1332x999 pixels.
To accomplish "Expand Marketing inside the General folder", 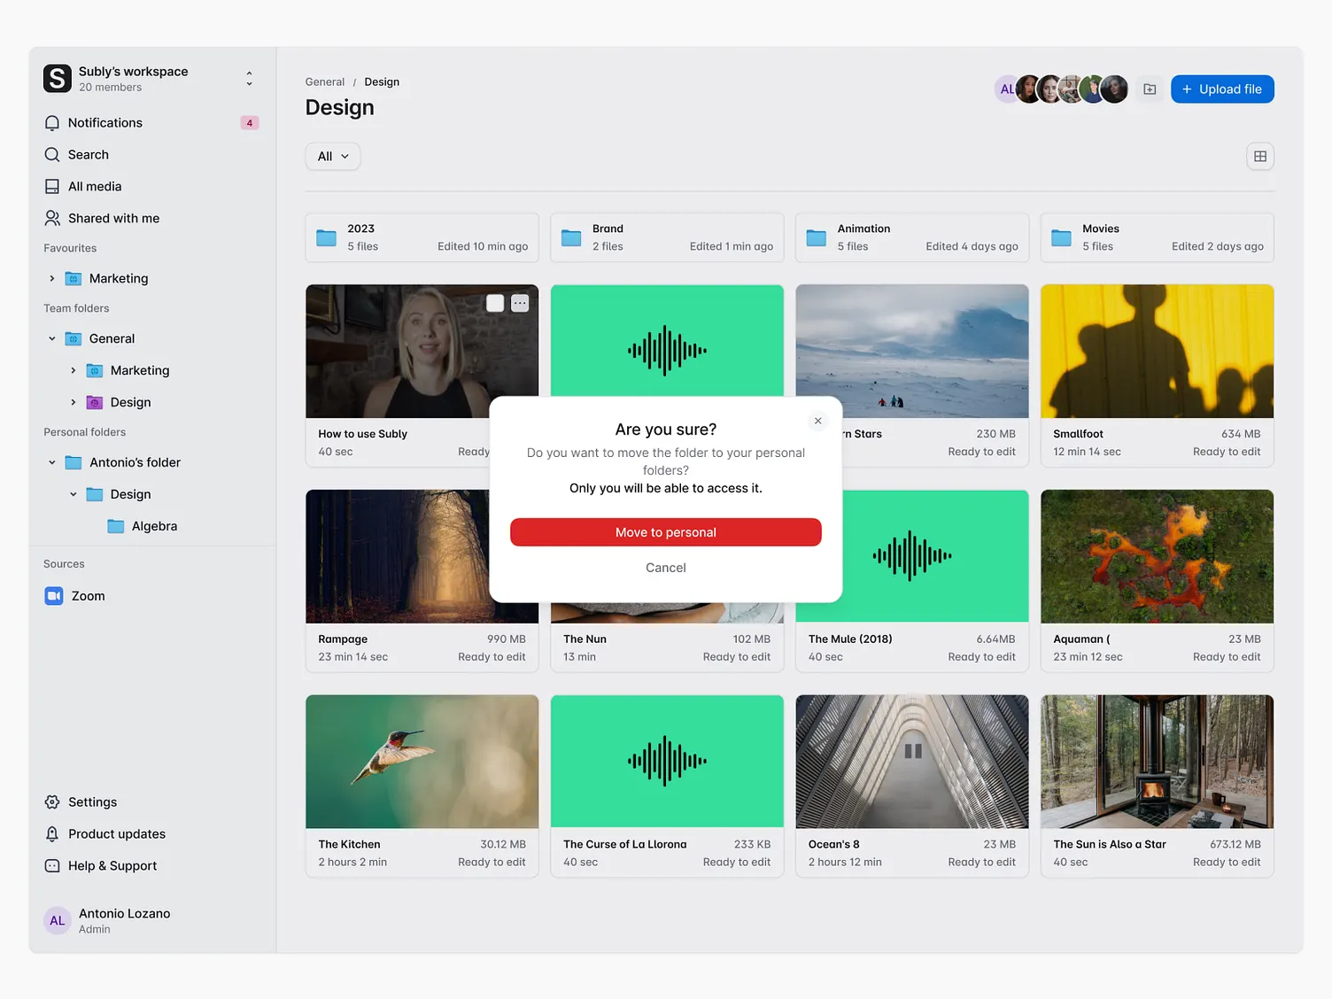I will (74, 371).
